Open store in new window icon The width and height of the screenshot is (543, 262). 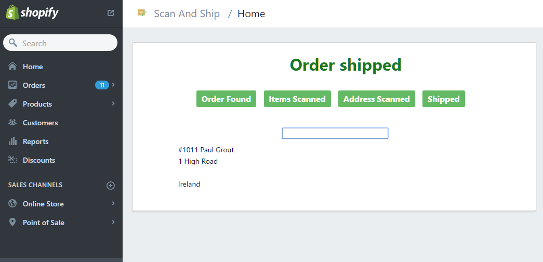pyautogui.click(x=111, y=13)
